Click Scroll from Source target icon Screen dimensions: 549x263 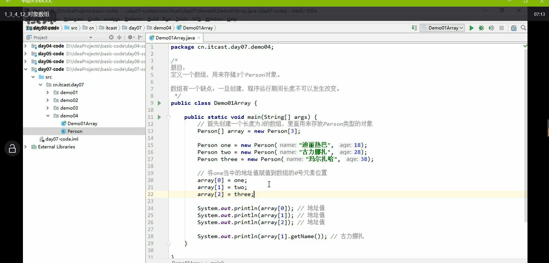click(111, 37)
